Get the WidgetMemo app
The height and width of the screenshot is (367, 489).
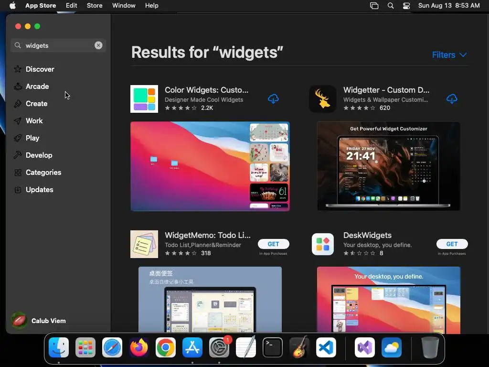(x=273, y=244)
